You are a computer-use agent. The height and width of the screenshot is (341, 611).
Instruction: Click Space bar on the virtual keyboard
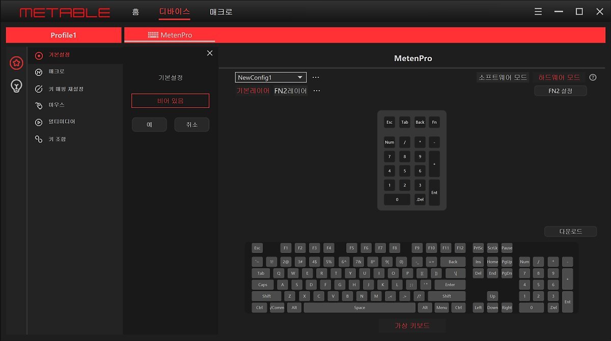click(359, 308)
